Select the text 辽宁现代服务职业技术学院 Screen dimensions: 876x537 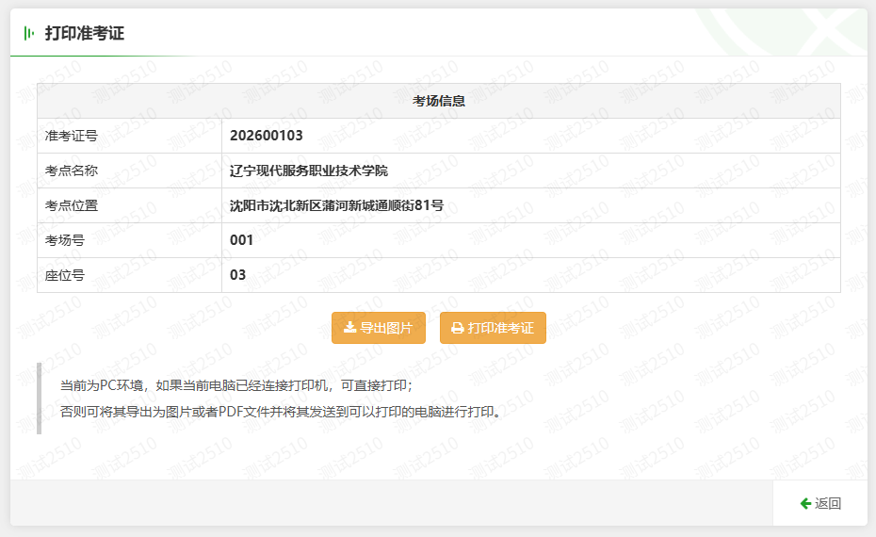click(308, 171)
